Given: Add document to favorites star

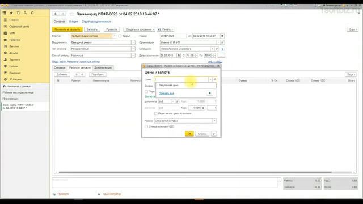Looking at the screenshot, I should point(71,14).
